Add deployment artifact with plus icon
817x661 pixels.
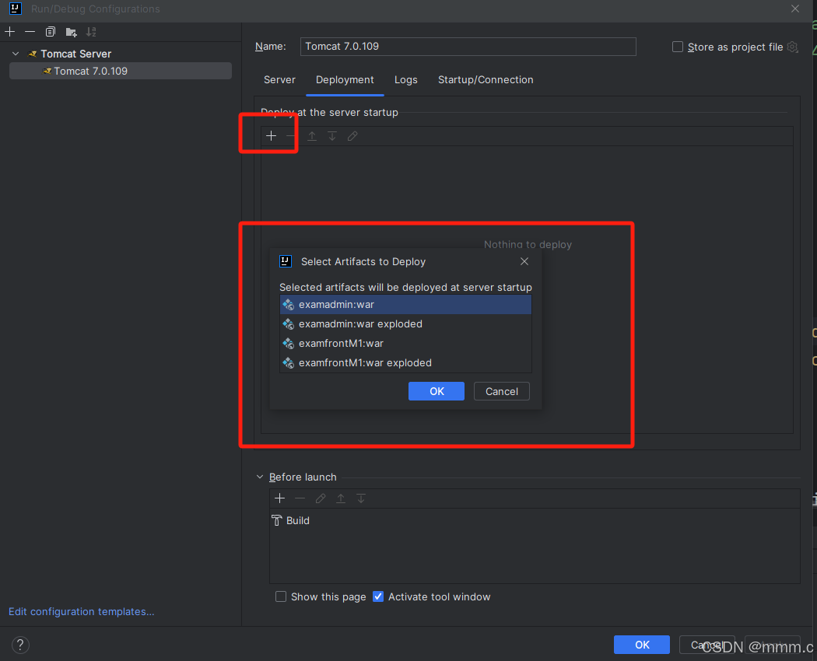pos(271,136)
